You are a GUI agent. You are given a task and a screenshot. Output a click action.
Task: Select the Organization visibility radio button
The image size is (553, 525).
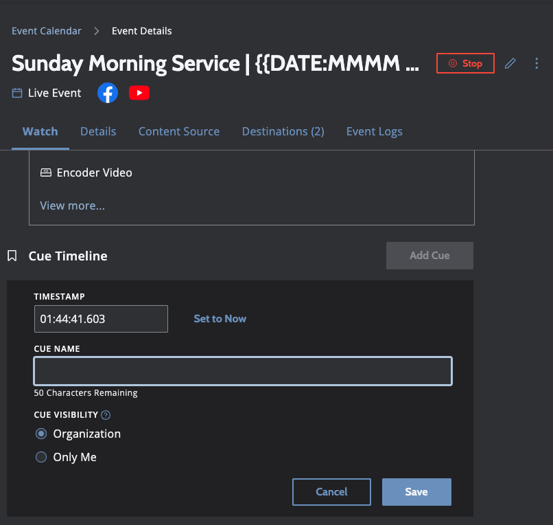(41, 434)
